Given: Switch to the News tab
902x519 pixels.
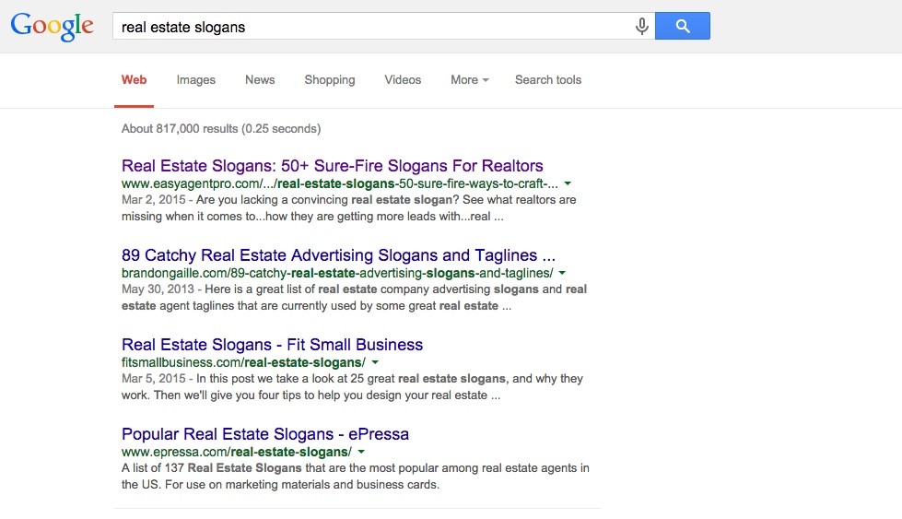Looking at the screenshot, I should click(x=260, y=80).
